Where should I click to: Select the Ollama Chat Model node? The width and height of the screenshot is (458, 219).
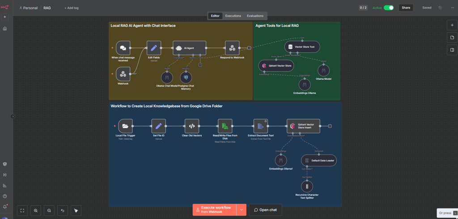[167, 78]
